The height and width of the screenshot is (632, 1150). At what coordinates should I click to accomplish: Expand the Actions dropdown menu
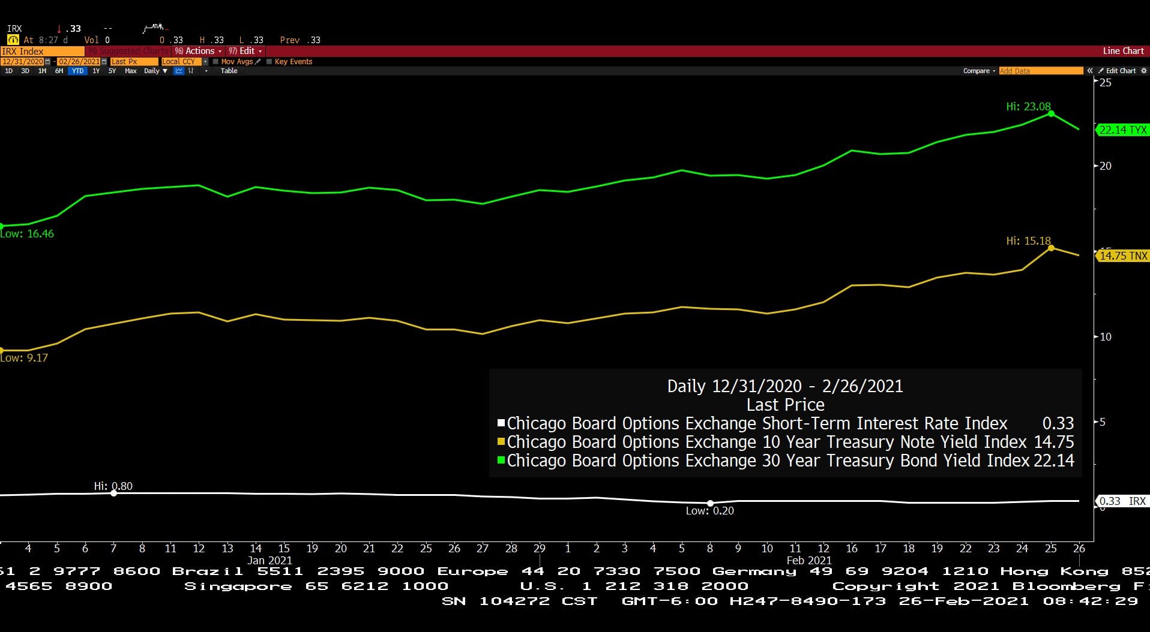(x=198, y=51)
